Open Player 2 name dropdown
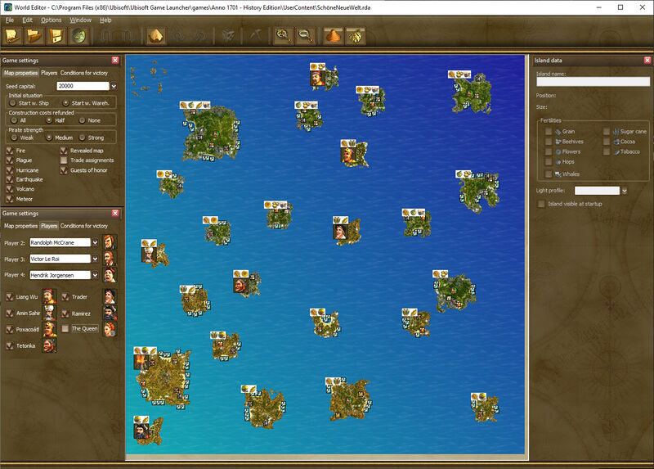Viewport: 654px width, 469px height. pyautogui.click(x=95, y=242)
